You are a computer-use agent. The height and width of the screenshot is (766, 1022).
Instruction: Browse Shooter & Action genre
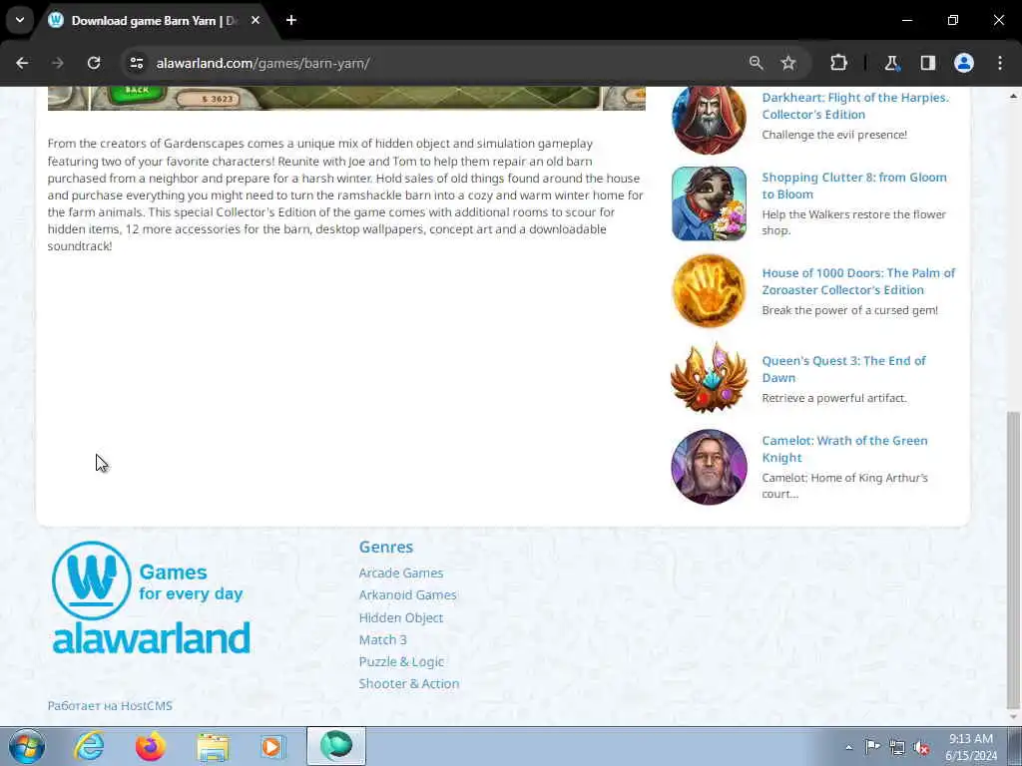click(x=408, y=683)
